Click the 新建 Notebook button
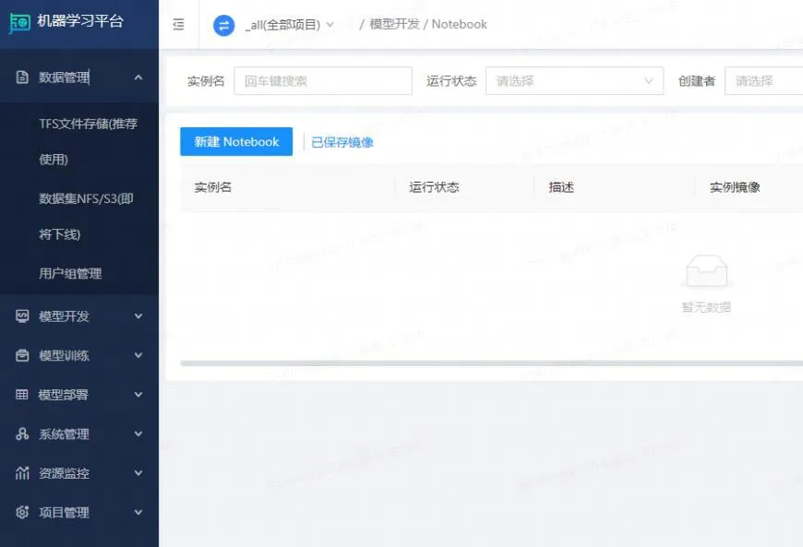The height and width of the screenshot is (547, 803). tap(236, 142)
